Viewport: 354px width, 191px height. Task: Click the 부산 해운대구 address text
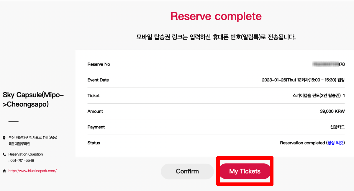coord(32,138)
